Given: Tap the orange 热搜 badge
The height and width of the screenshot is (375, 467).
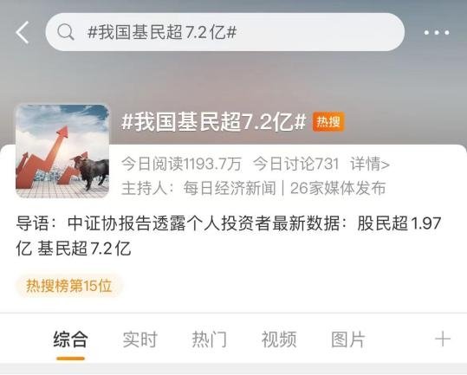Looking at the screenshot, I should (328, 122).
